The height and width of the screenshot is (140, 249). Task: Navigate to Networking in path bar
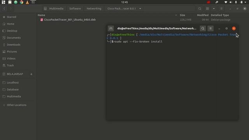pos(94,9)
